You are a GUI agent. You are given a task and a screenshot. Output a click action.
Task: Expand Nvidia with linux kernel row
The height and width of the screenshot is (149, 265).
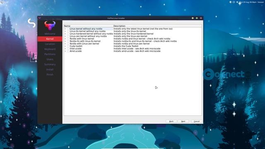65,38
